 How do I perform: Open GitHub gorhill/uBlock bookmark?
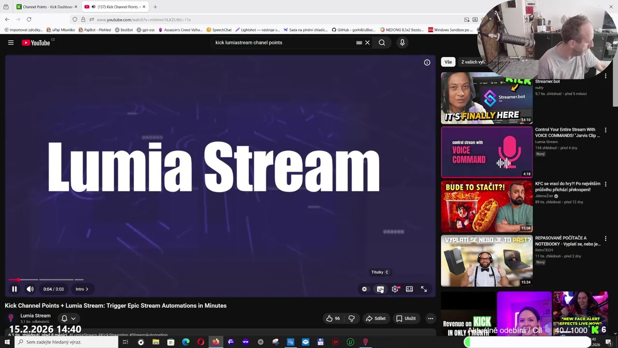[353, 30]
